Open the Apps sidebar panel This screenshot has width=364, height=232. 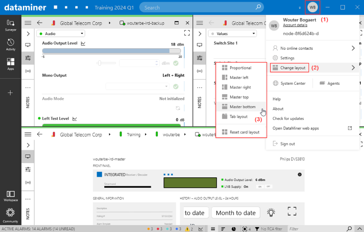[10, 63]
